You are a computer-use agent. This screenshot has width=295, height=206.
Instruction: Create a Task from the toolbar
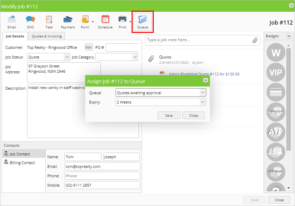(x=49, y=22)
